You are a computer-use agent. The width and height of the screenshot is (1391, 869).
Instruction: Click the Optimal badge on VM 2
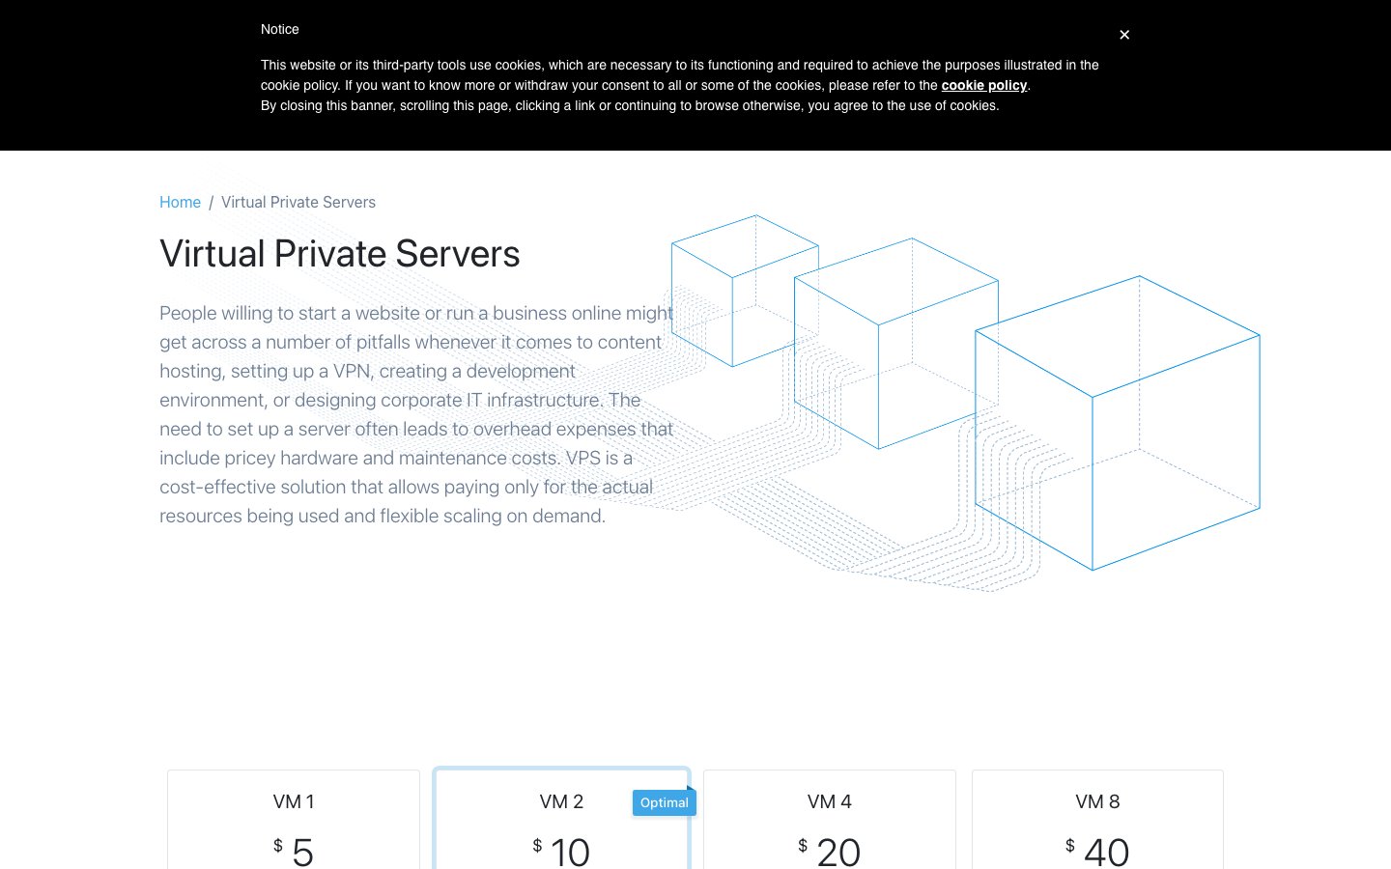tap(665, 802)
